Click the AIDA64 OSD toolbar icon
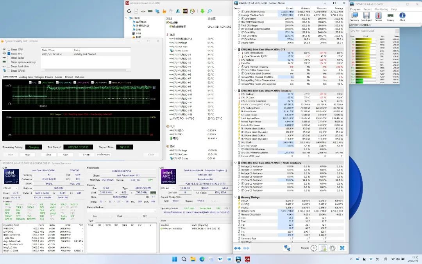 tap(185, 11)
